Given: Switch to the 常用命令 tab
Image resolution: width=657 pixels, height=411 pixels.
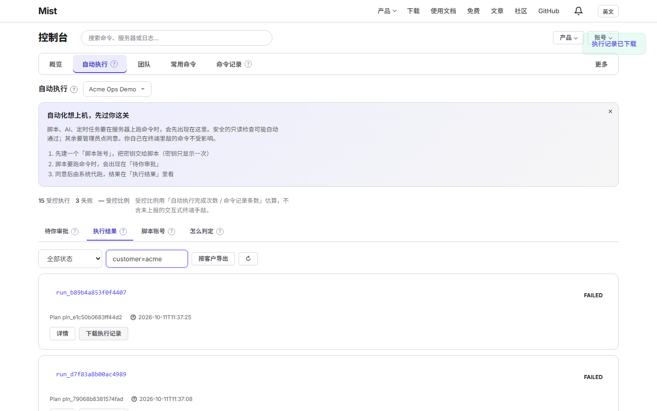Looking at the screenshot, I should 183,64.
